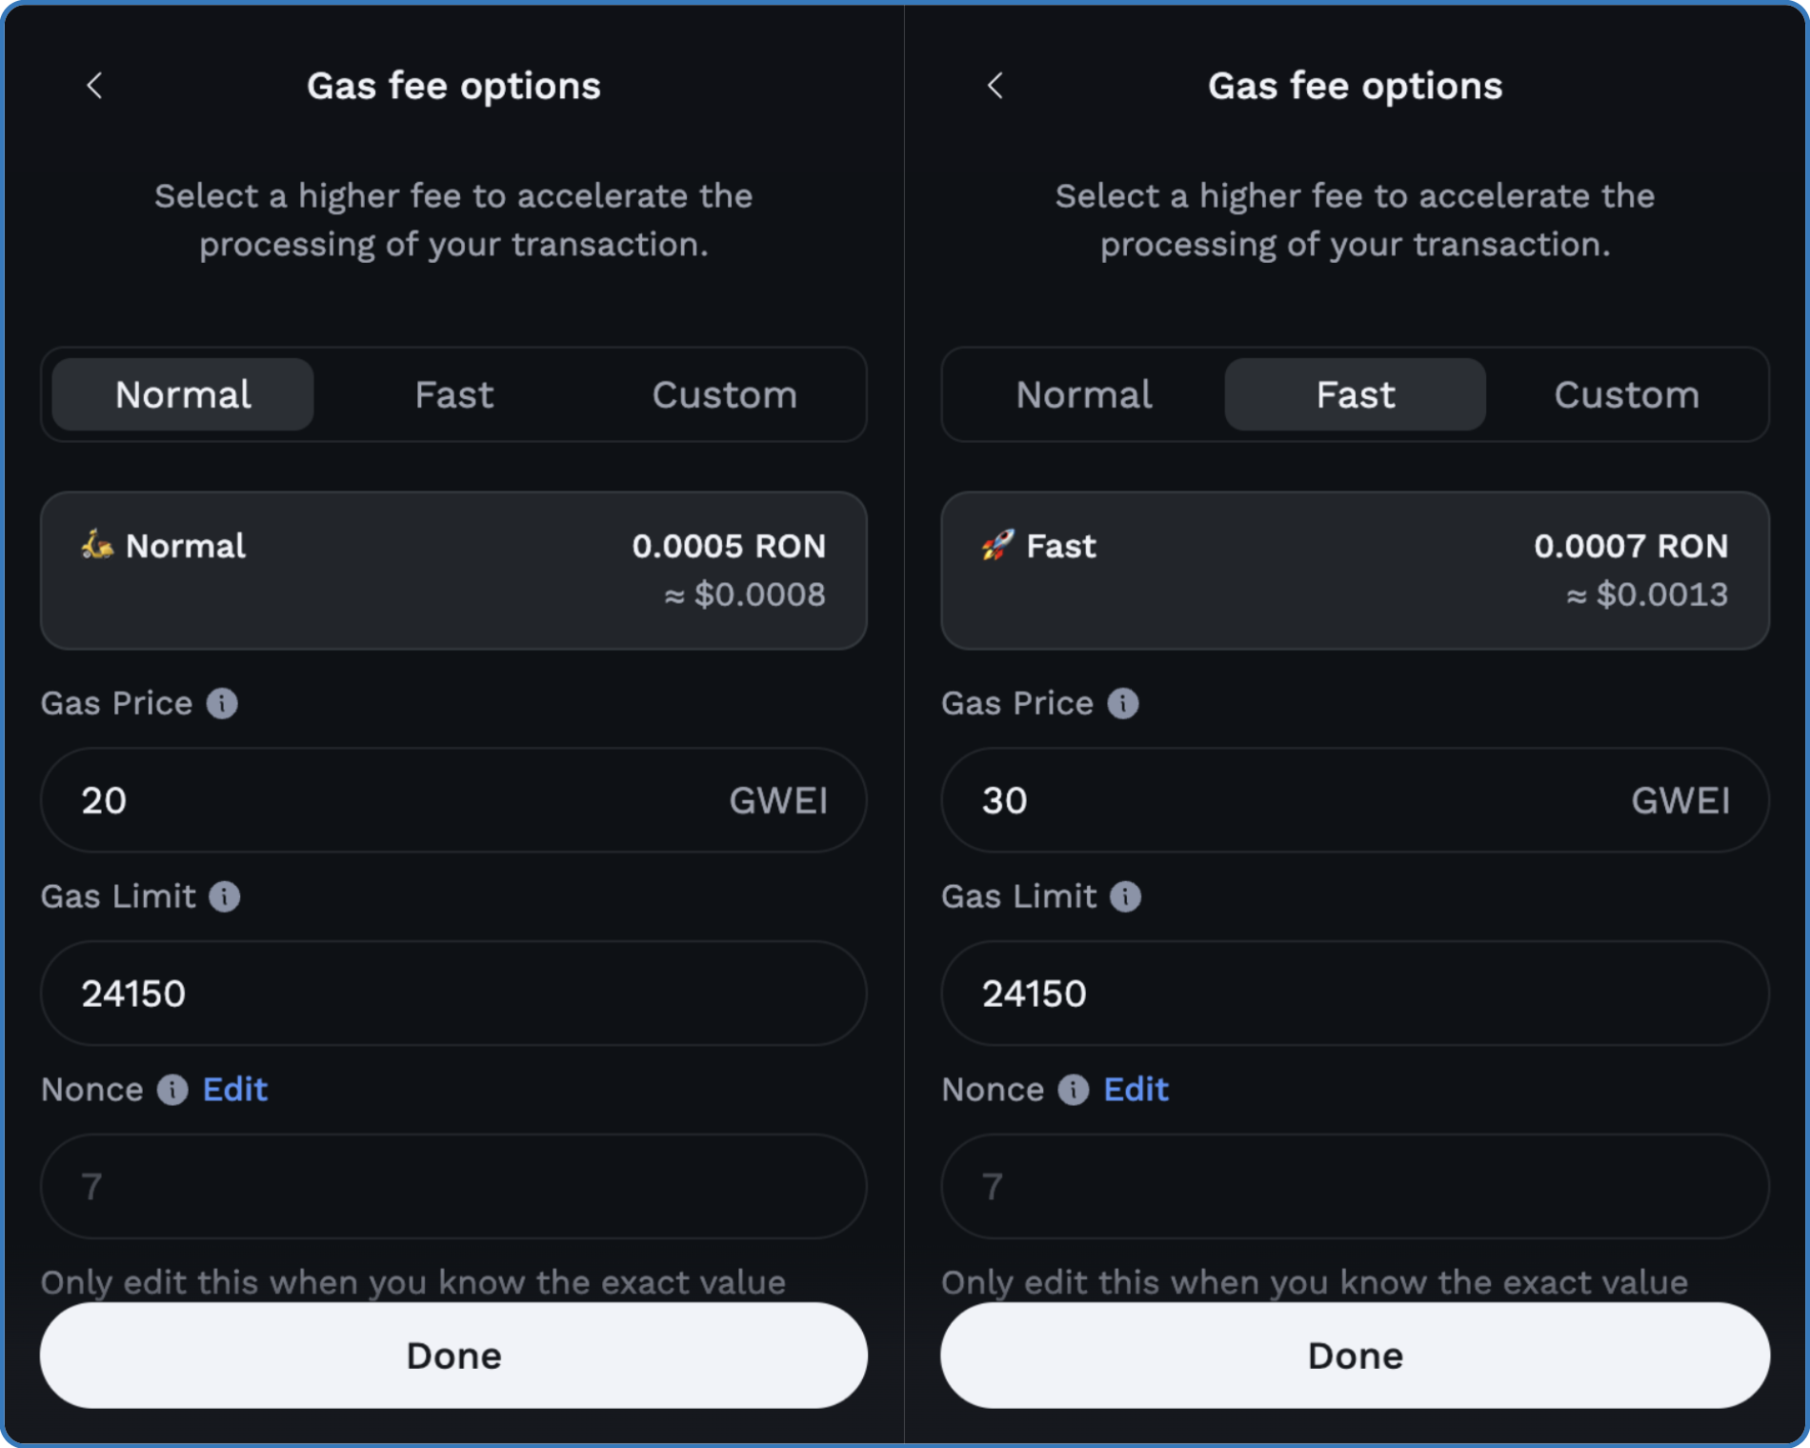Click the Gas Price field showing 30 GWEI

(x=1354, y=800)
